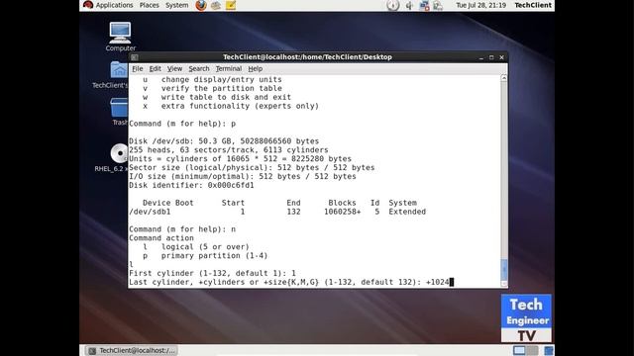Maximize the terminal window
Image resolution: width=634 pixels, height=356 pixels.
coord(491,57)
